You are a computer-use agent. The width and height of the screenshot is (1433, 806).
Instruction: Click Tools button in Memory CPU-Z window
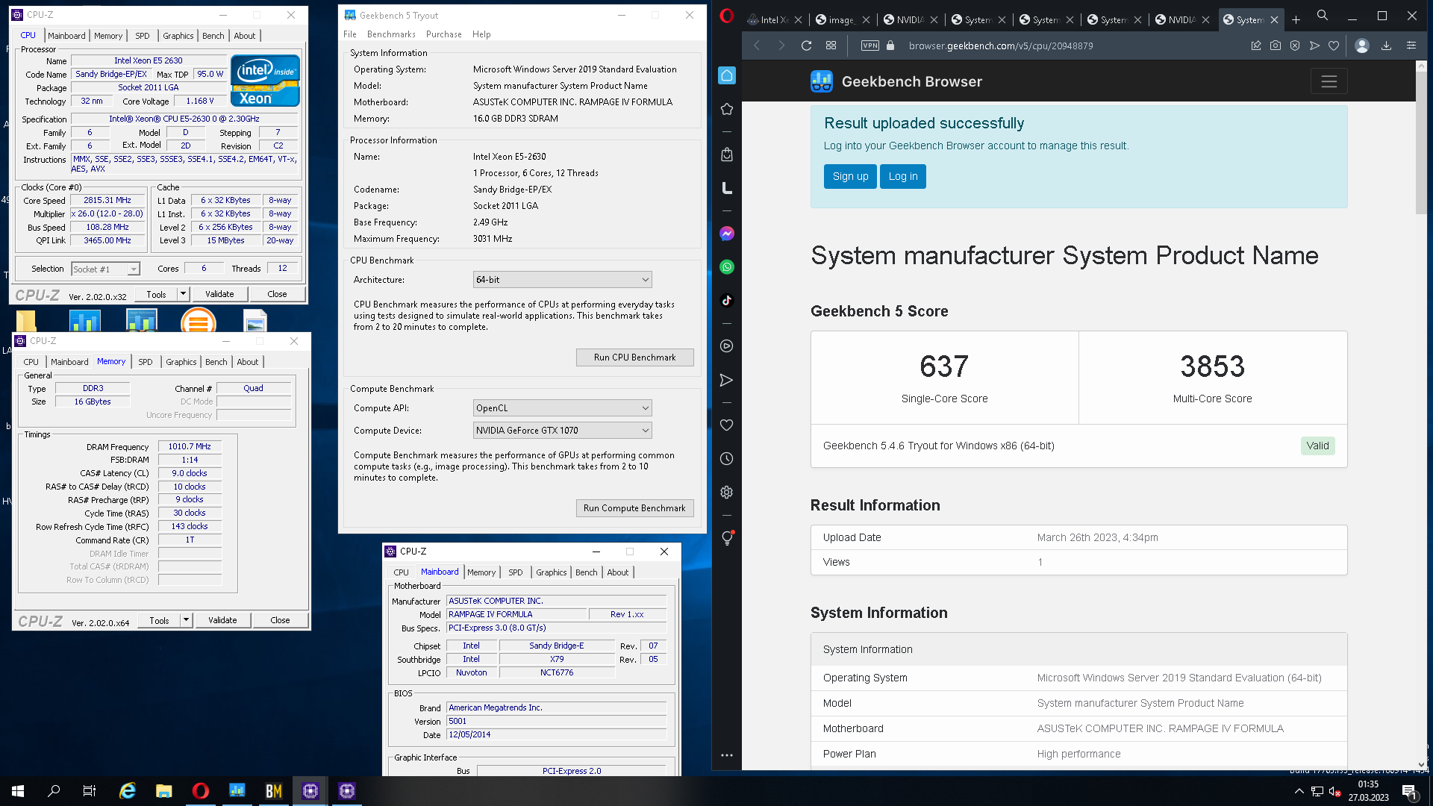point(159,620)
